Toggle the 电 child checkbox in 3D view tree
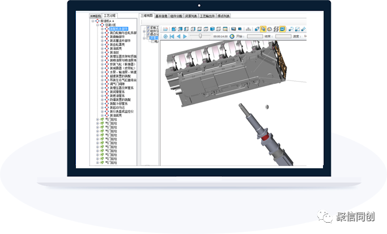387x234 pixels. (x=153, y=41)
